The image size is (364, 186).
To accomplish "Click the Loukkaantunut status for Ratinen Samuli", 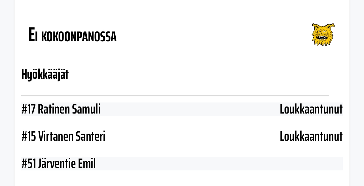I will 311,109.
